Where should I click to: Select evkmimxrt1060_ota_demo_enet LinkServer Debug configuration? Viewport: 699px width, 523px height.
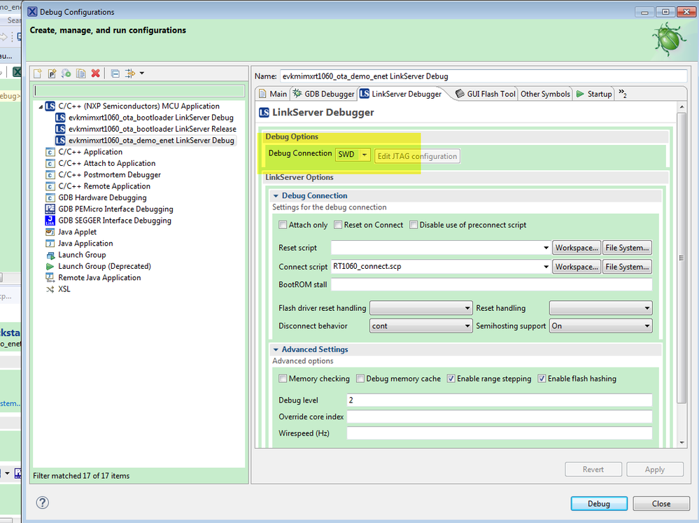pyautogui.click(x=151, y=141)
